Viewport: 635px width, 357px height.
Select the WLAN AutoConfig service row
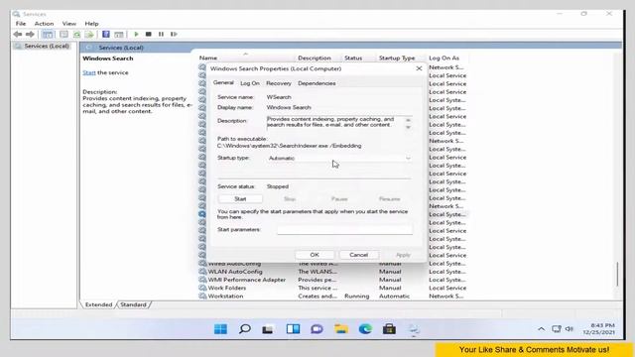coord(332,272)
